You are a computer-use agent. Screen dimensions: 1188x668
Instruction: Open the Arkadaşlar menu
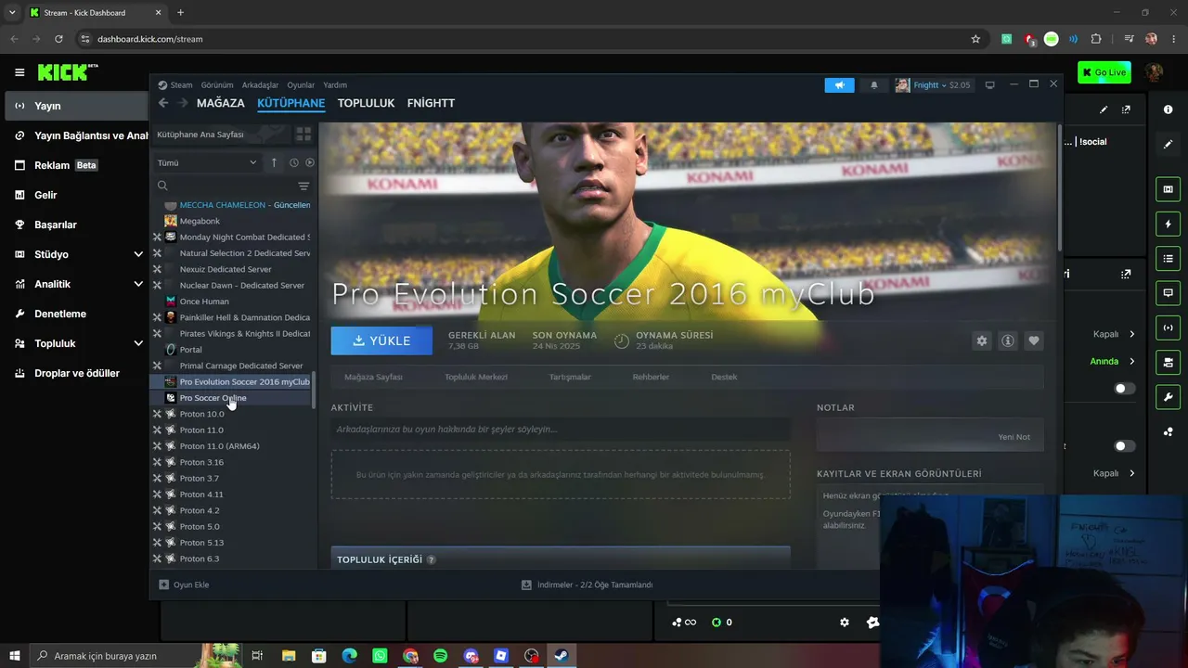click(260, 85)
